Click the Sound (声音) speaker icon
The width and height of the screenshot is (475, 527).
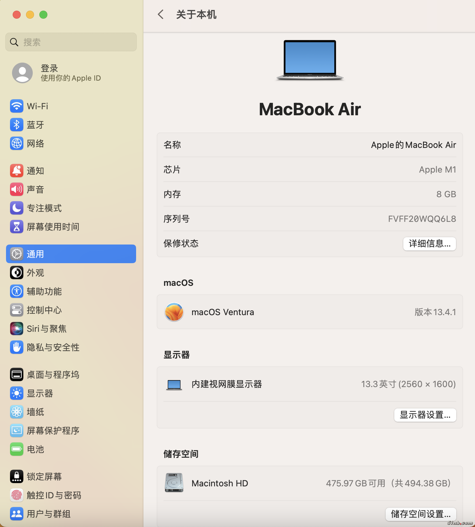pyautogui.click(x=17, y=190)
